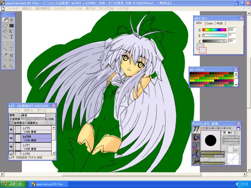The height and width of the screenshot is (188, 251).
Task: Switch to the RGB tab
Action: click(219, 23)
